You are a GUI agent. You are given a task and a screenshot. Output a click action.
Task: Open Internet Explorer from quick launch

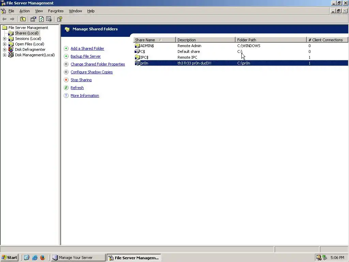34,258
